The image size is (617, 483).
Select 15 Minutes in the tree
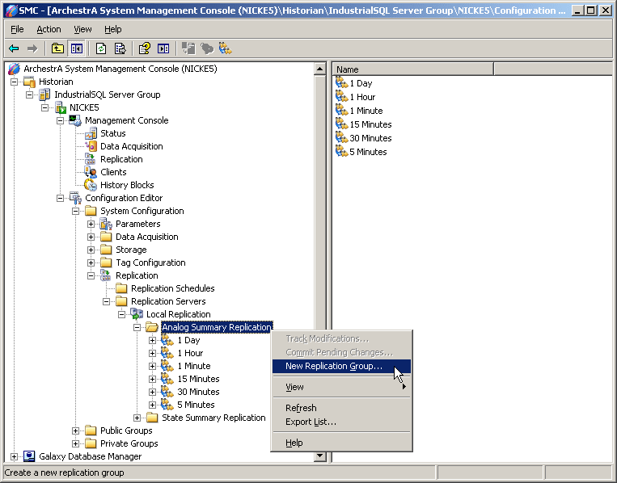coord(198,379)
